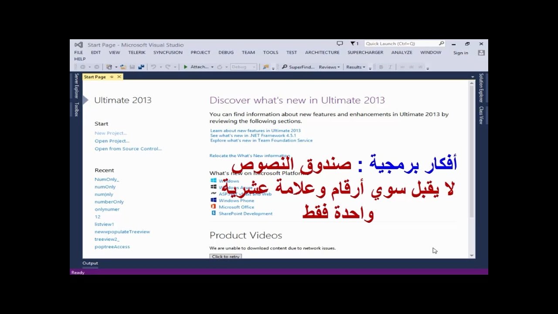Image resolution: width=558 pixels, height=314 pixels.
Task: Click the Visual Studio logo icon
Action: (78, 44)
